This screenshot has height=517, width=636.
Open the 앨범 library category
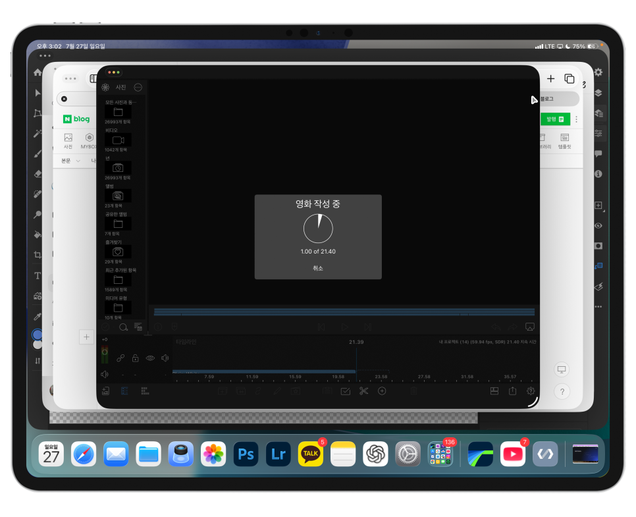[118, 196]
